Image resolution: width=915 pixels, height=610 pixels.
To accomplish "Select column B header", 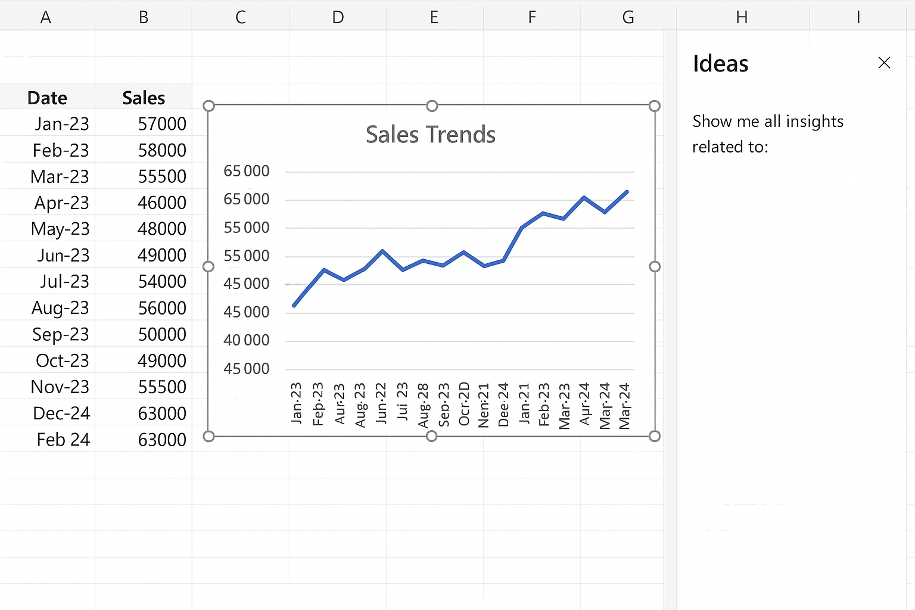I will (x=144, y=17).
